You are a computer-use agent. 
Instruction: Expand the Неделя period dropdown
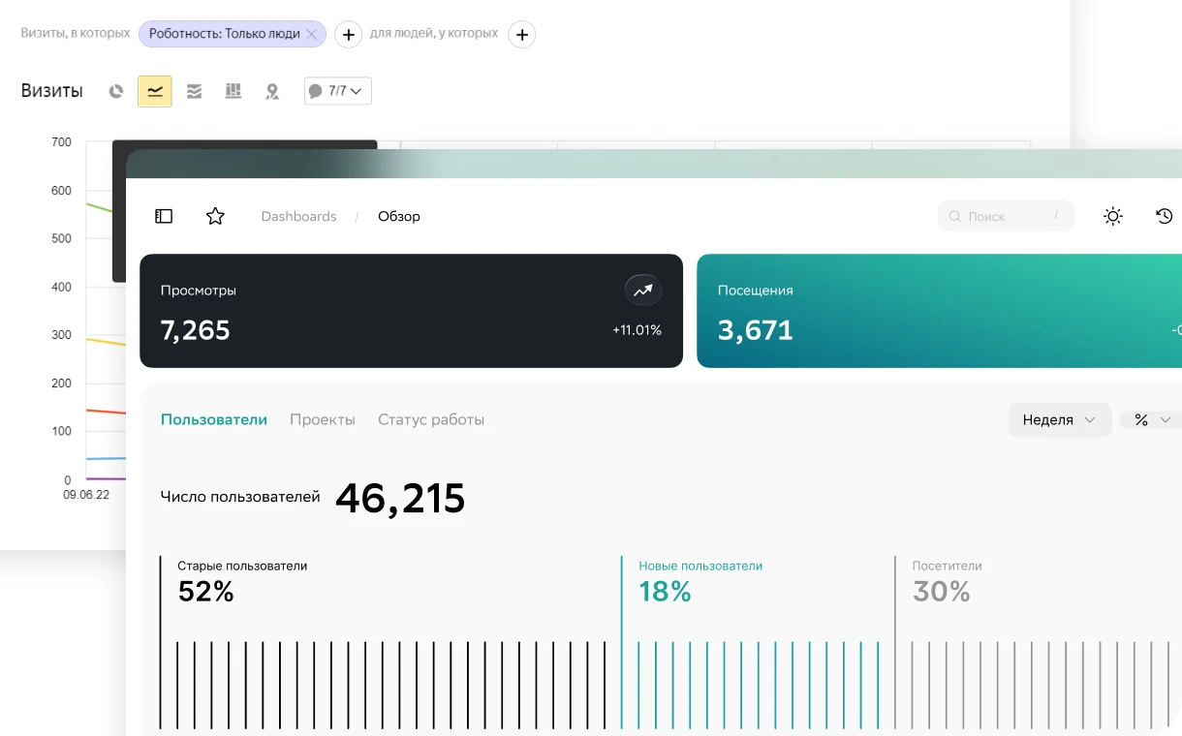click(x=1059, y=419)
